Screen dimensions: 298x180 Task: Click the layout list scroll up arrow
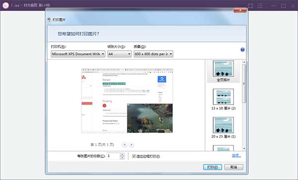point(244,62)
